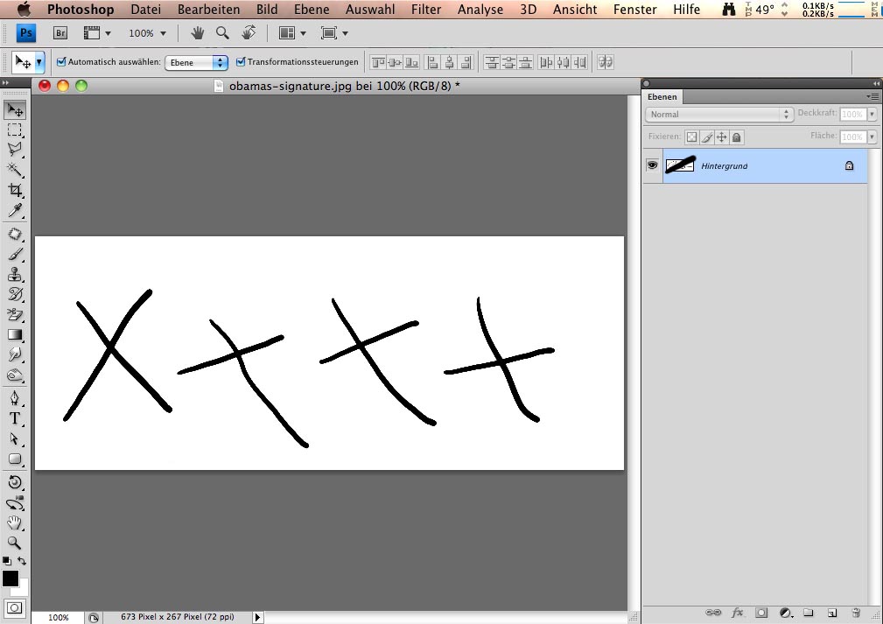
Task: Toggle Quick Mask mode
Action: (x=15, y=607)
